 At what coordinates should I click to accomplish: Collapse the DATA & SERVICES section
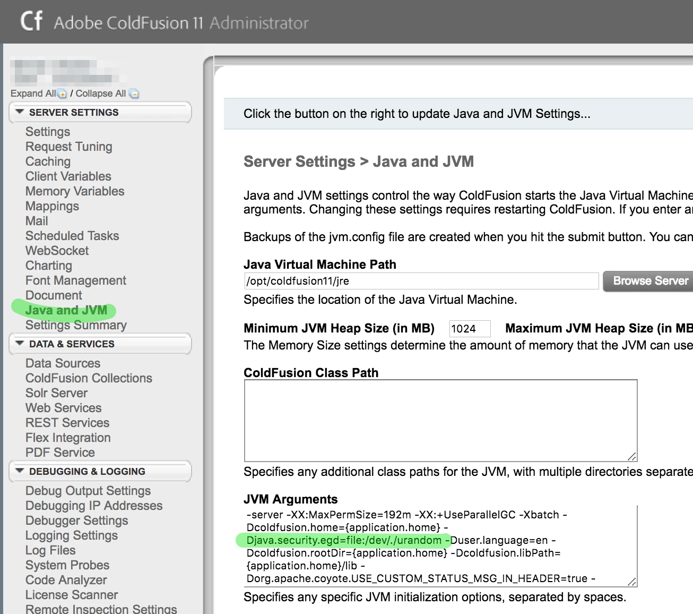click(x=100, y=344)
